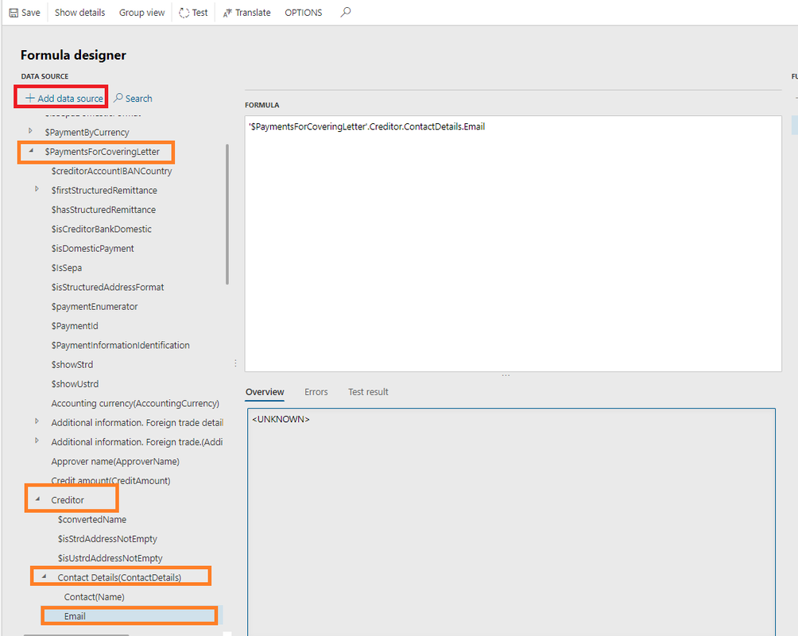Click the Save disk icon

14,13
